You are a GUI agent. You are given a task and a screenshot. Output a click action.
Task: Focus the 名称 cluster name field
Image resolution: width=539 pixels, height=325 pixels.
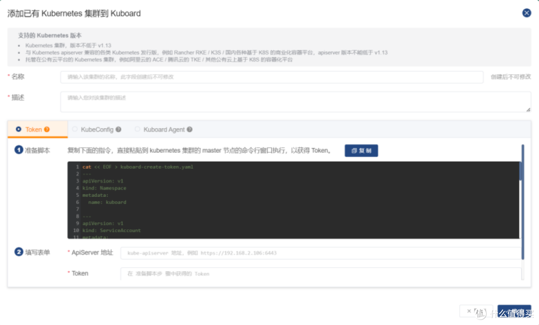click(272, 77)
